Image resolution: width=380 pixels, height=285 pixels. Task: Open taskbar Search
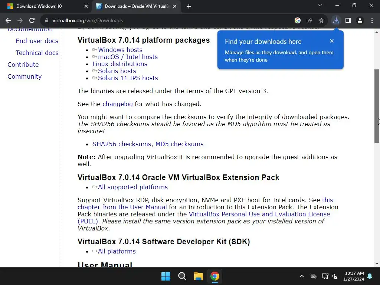click(182, 276)
